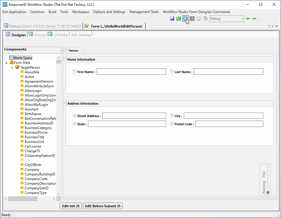The height and width of the screenshot is (218, 281).
Task: Click the Edit Init JS button
Action: (x=71, y=206)
